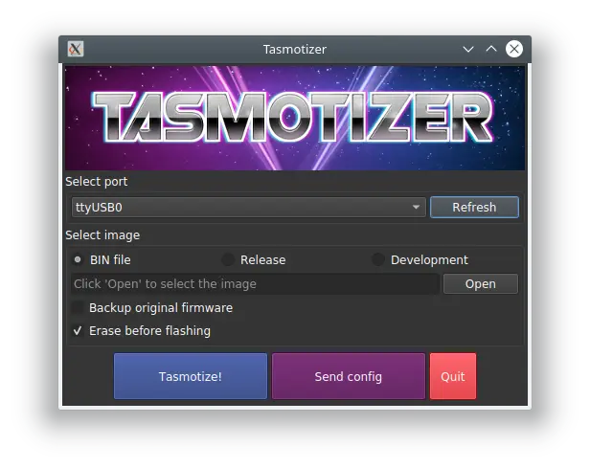Select the BIN file image option
The width and height of the screenshot is (590, 468).
[x=78, y=259]
